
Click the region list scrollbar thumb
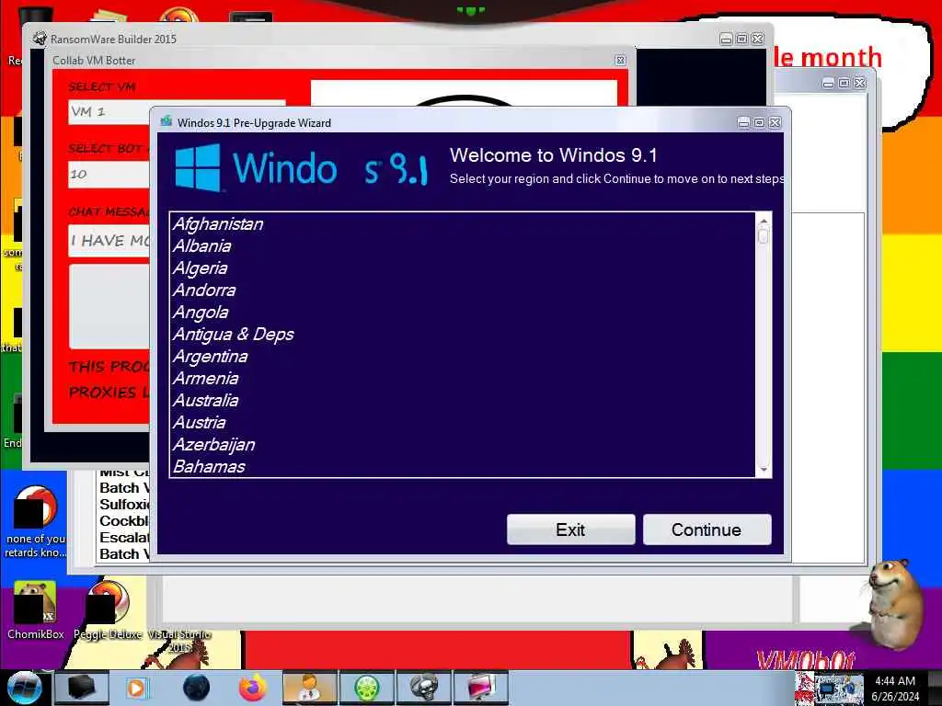point(764,236)
